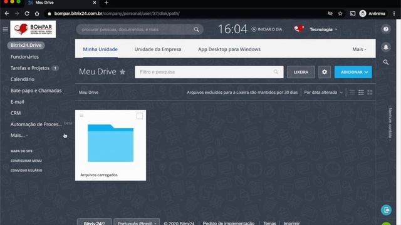Viewport: 401px width, 225px height.
Task: Open the notifications bell
Action: coord(386,47)
